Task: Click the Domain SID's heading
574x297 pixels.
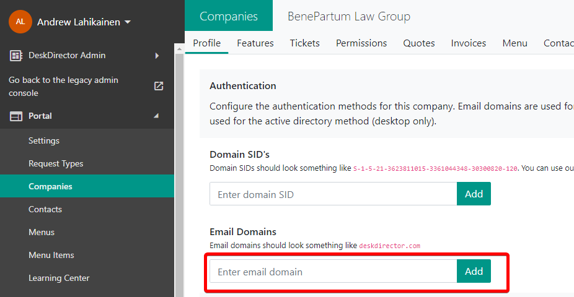Action: (239, 155)
